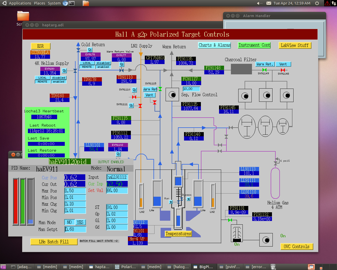Open power/session menu icon
337x270 pixels.
click(317, 3)
